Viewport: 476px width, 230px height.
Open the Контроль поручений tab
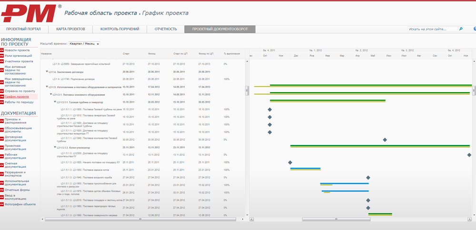(119, 29)
